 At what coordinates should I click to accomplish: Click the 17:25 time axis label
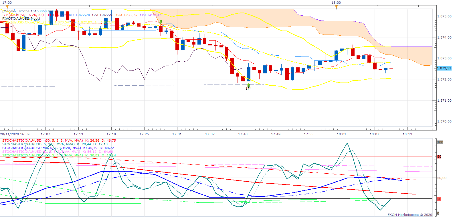(144, 134)
